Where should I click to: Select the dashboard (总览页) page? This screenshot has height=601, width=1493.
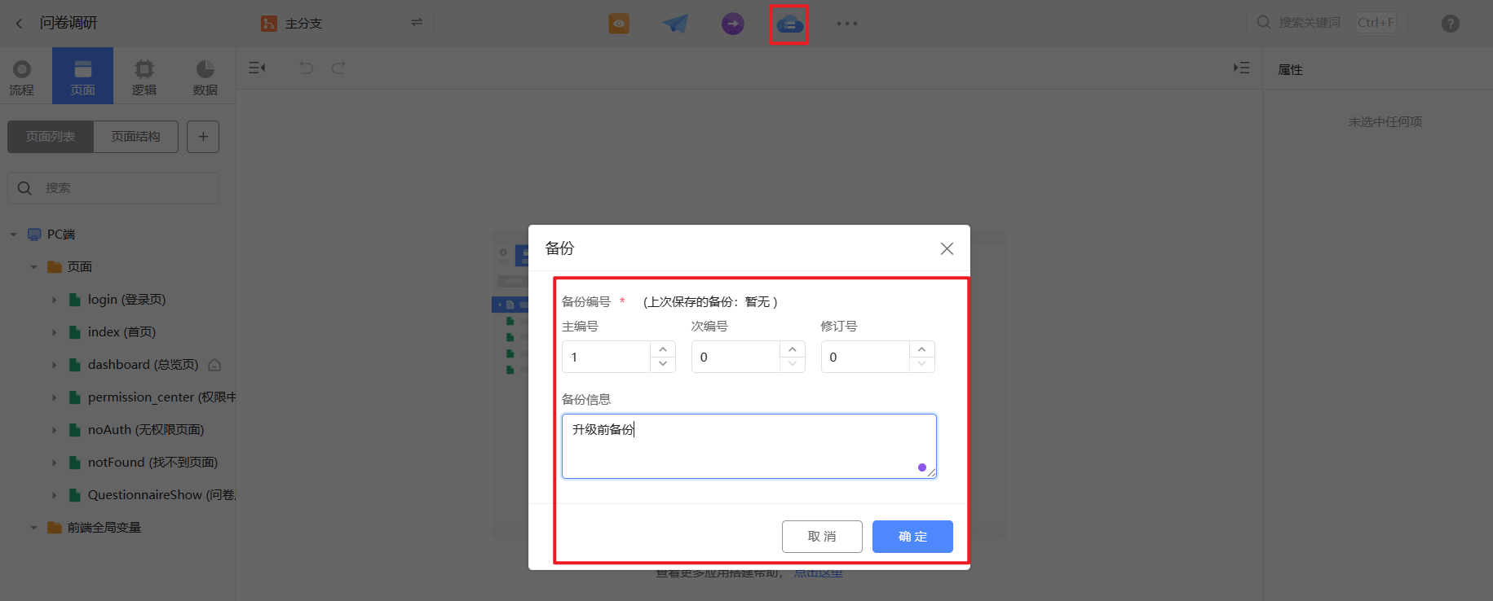pyautogui.click(x=143, y=365)
